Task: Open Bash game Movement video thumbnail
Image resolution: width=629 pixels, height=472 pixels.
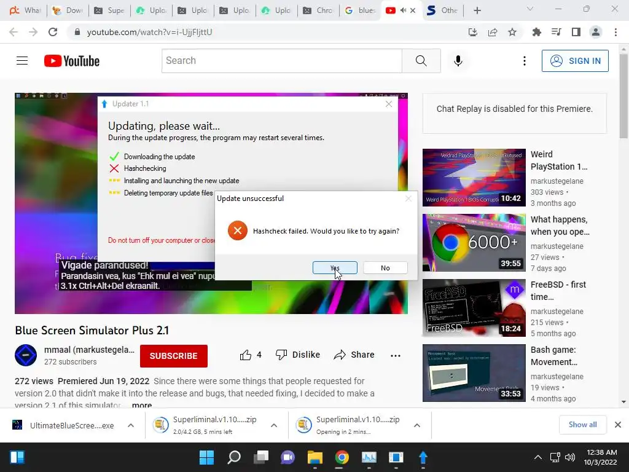Action: [474, 373]
